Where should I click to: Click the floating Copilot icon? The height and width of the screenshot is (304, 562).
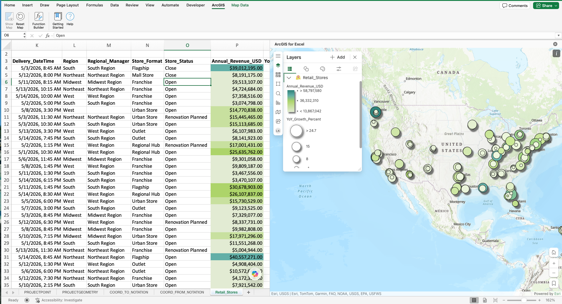pos(255,274)
